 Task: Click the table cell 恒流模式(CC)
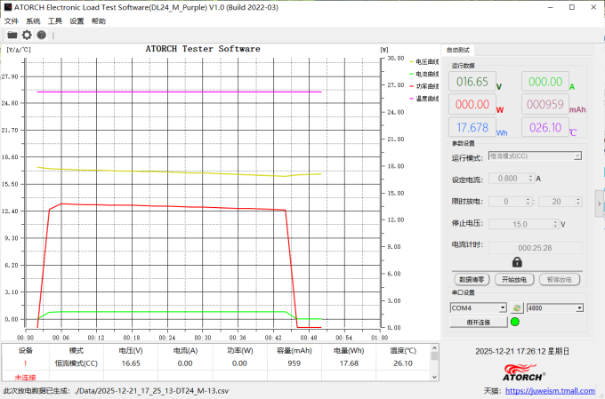[x=76, y=363]
